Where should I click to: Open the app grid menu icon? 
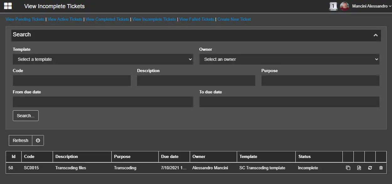point(8,6)
